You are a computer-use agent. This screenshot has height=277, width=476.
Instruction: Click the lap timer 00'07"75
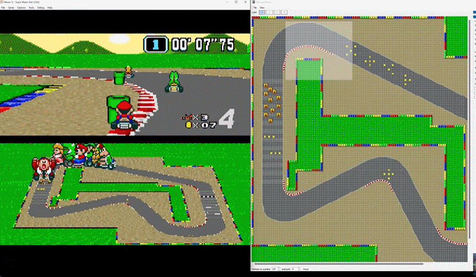point(203,44)
